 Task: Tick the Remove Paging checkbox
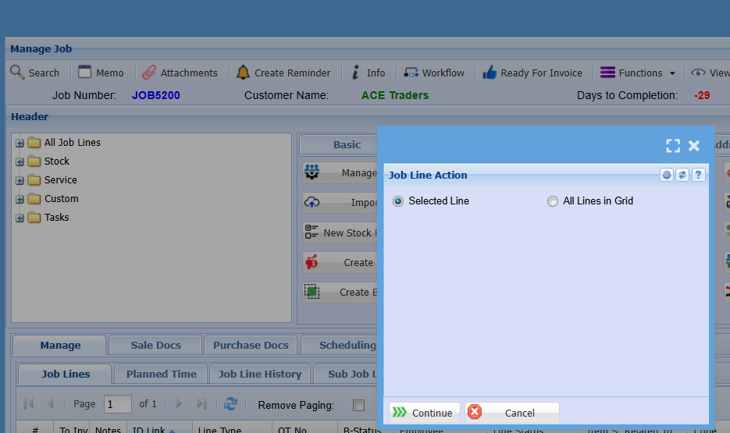click(358, 405)
